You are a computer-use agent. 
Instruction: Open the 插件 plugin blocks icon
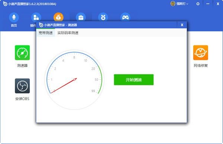click(x=36, y=17)
